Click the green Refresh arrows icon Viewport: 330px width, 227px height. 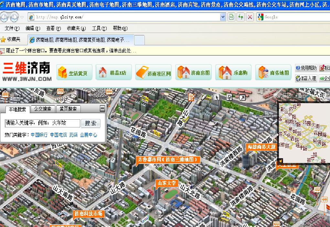click(x=240, y=17)
